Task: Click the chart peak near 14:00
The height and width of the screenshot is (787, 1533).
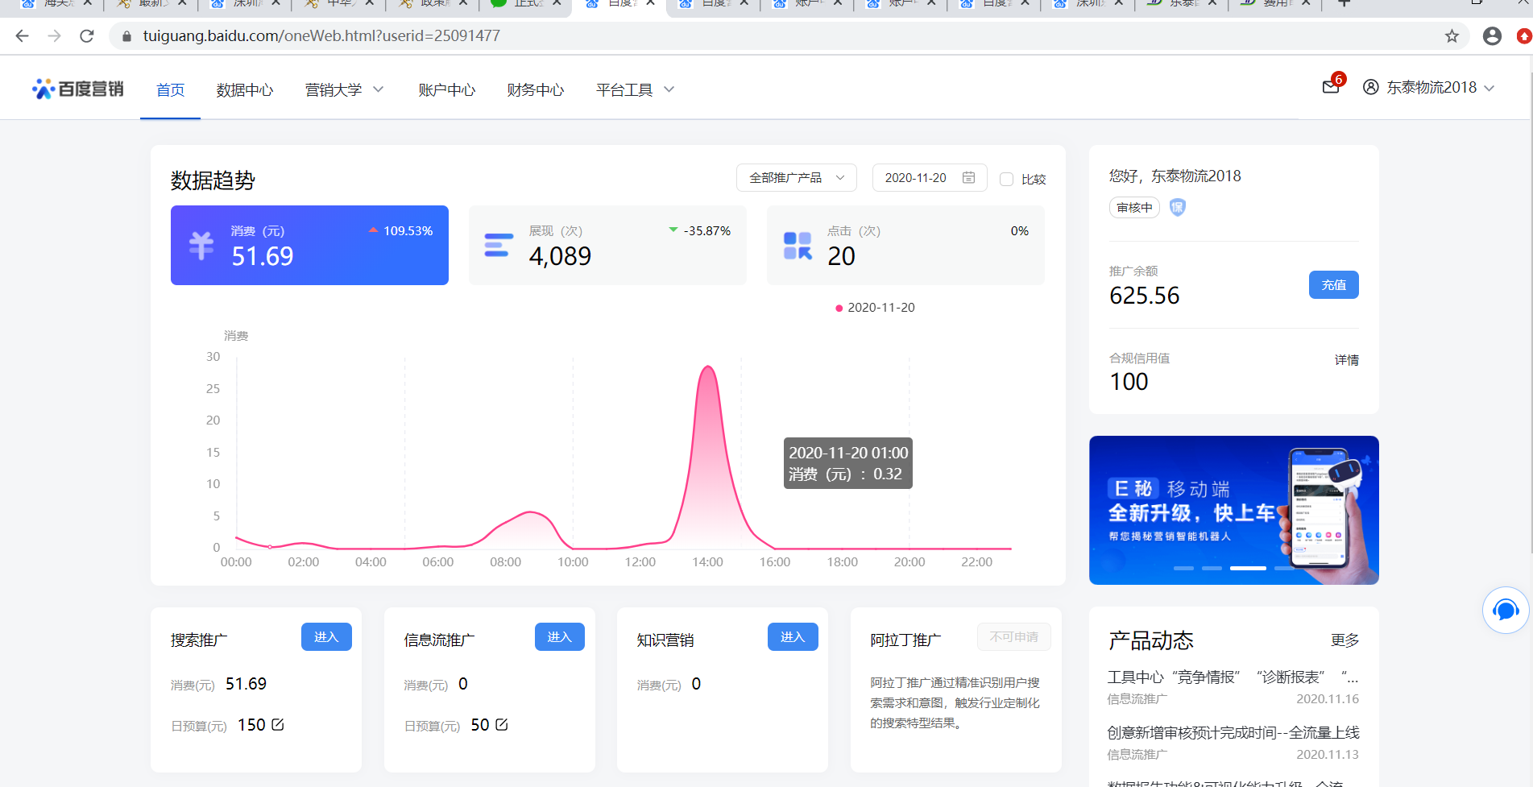Action: pos(708,367)
